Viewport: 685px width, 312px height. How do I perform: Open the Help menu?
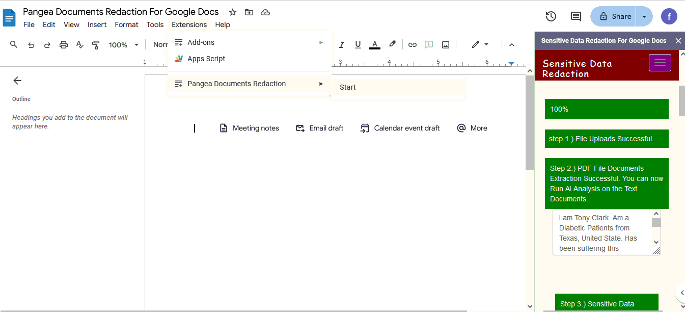223,24
